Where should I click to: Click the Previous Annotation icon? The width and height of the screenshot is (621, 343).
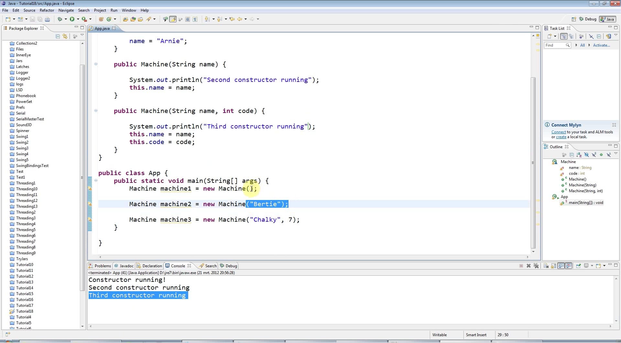pyautogui.click(x=219, y=19)
